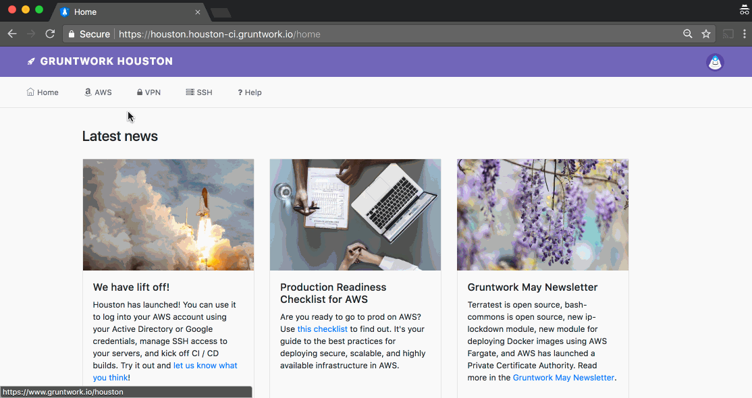Click the GRUNTWORK HOUSTON brand title
This screenshot has height=398, width=752.
(x=107, y=61)
